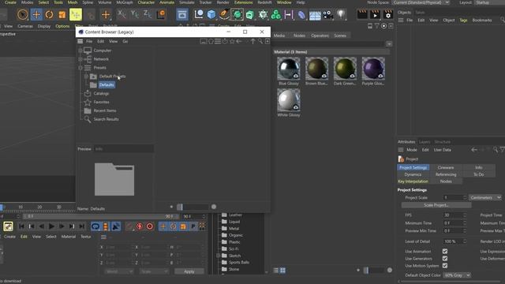505x284 pixels.
Task: Toggle Use Generators checkbox
Action: pyautogui.click(x=445, y=259)
